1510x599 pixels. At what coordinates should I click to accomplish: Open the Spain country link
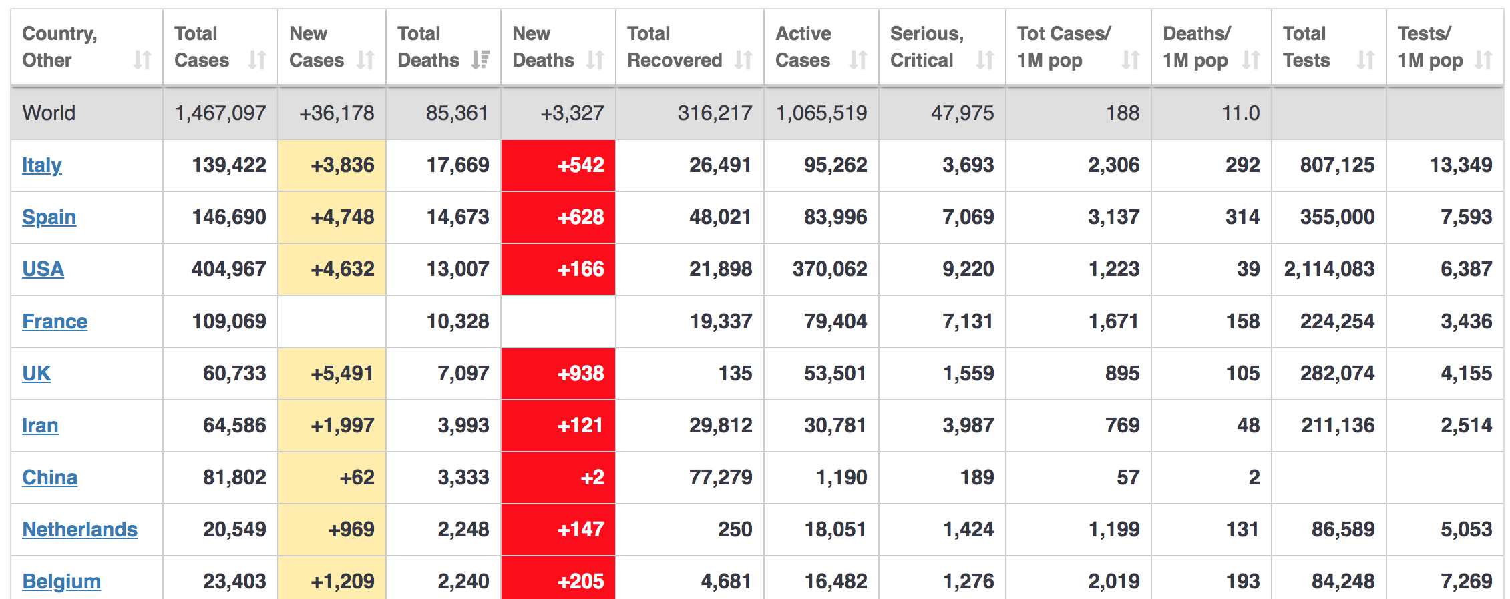coord(49,217)
